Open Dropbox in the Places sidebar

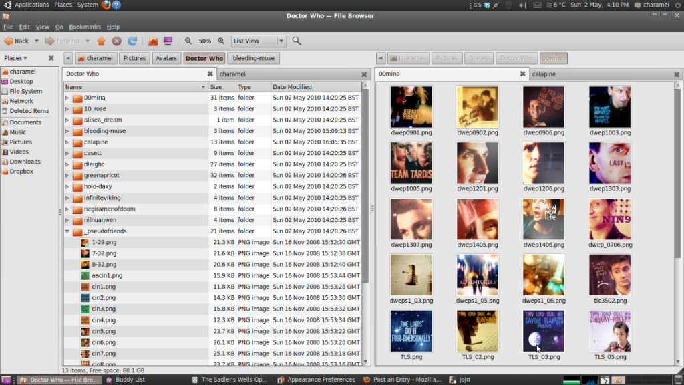(21, 172)
